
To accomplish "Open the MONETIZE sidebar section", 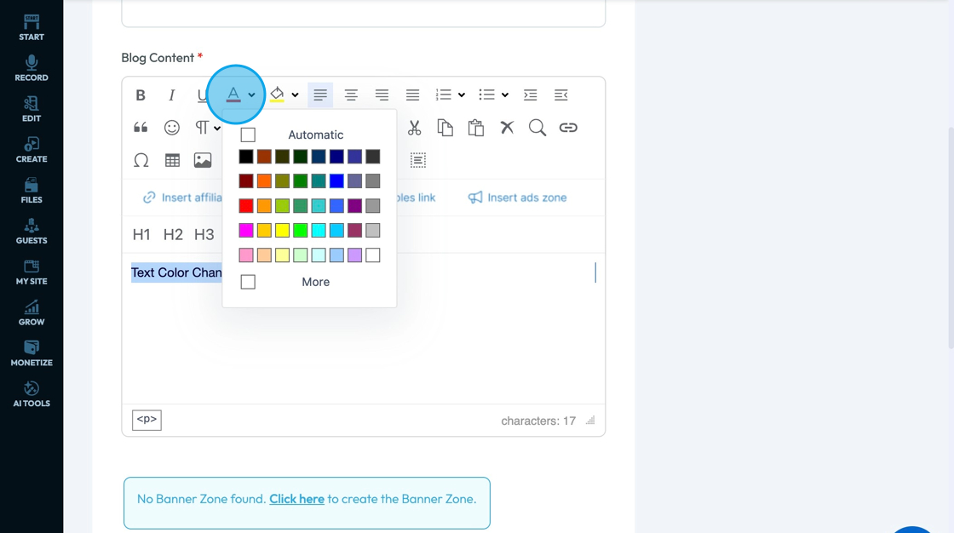I will coord(32,353).
